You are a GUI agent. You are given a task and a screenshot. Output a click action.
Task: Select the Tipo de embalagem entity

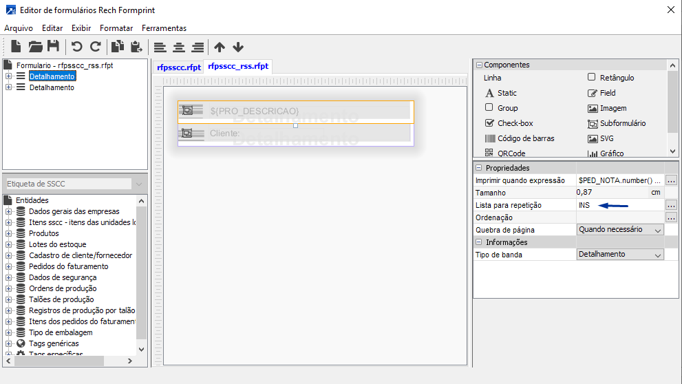point(61,332)
